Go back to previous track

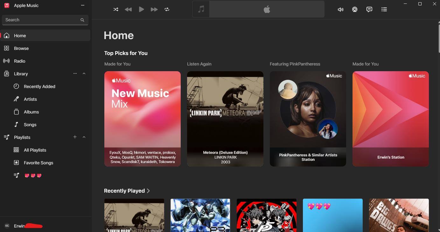[x=128, y=10]
